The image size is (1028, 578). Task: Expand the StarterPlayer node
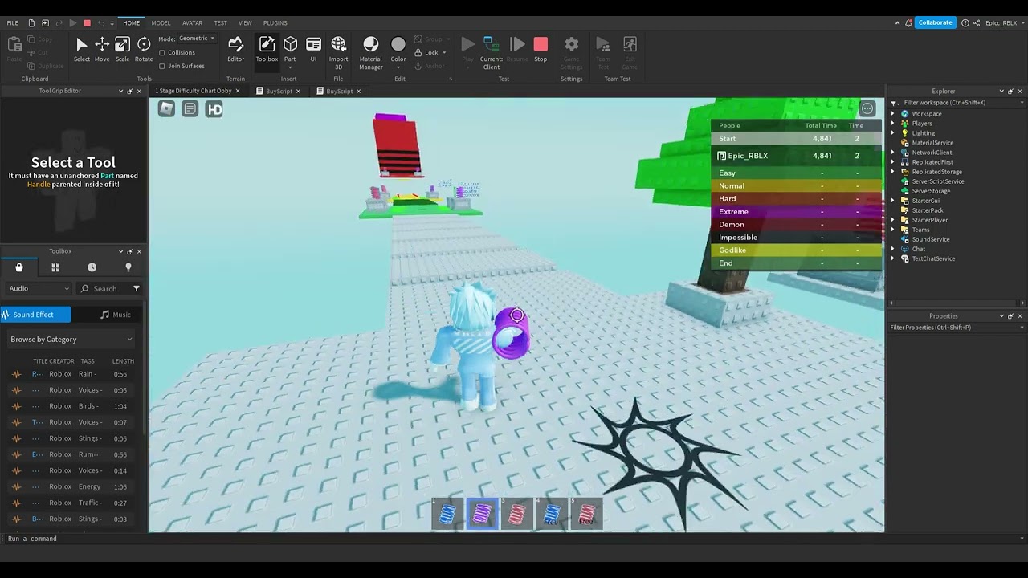coord(893,220)
